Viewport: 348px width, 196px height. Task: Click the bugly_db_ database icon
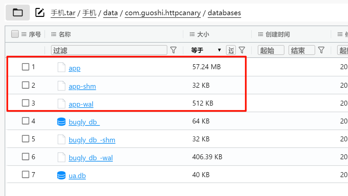61,122
